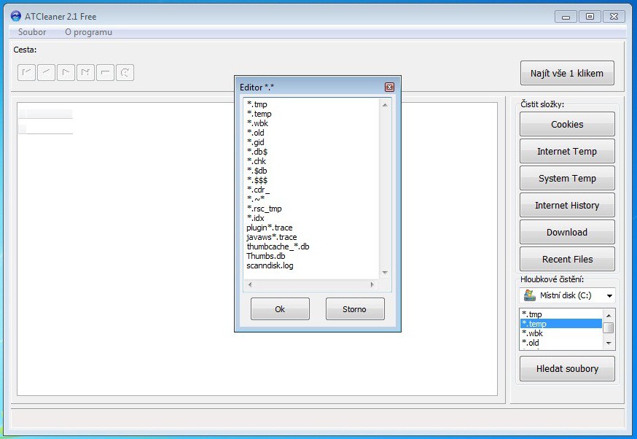Click down arrow of mask list scrollbar

(x=608, y=343)
